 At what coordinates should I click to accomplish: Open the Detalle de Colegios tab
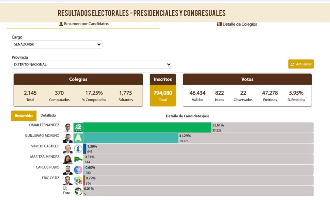pos(237,24)
